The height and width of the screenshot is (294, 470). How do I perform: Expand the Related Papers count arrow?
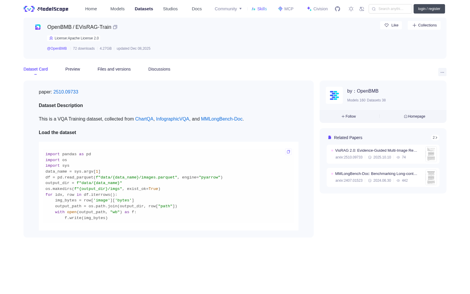(435, 138)
